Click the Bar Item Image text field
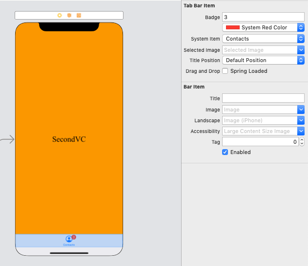Viewport: 308px width, 266px height. [x=260, y=110]
